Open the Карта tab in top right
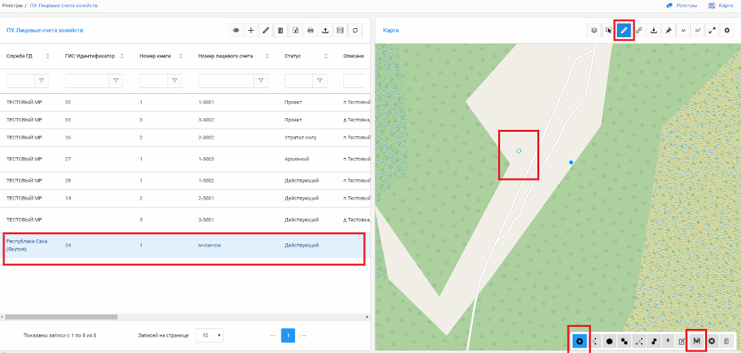Viewport: 741px width, 353px height. pyautogui.click(x=721, y=5)
